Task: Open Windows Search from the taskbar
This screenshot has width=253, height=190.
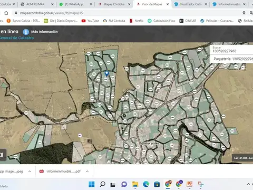Action: 102,184
